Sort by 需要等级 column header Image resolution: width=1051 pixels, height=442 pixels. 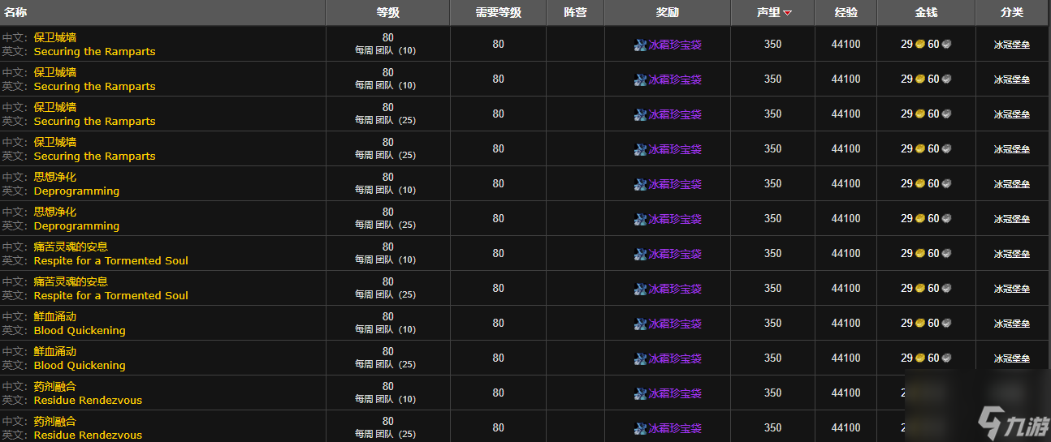point(498,12)
